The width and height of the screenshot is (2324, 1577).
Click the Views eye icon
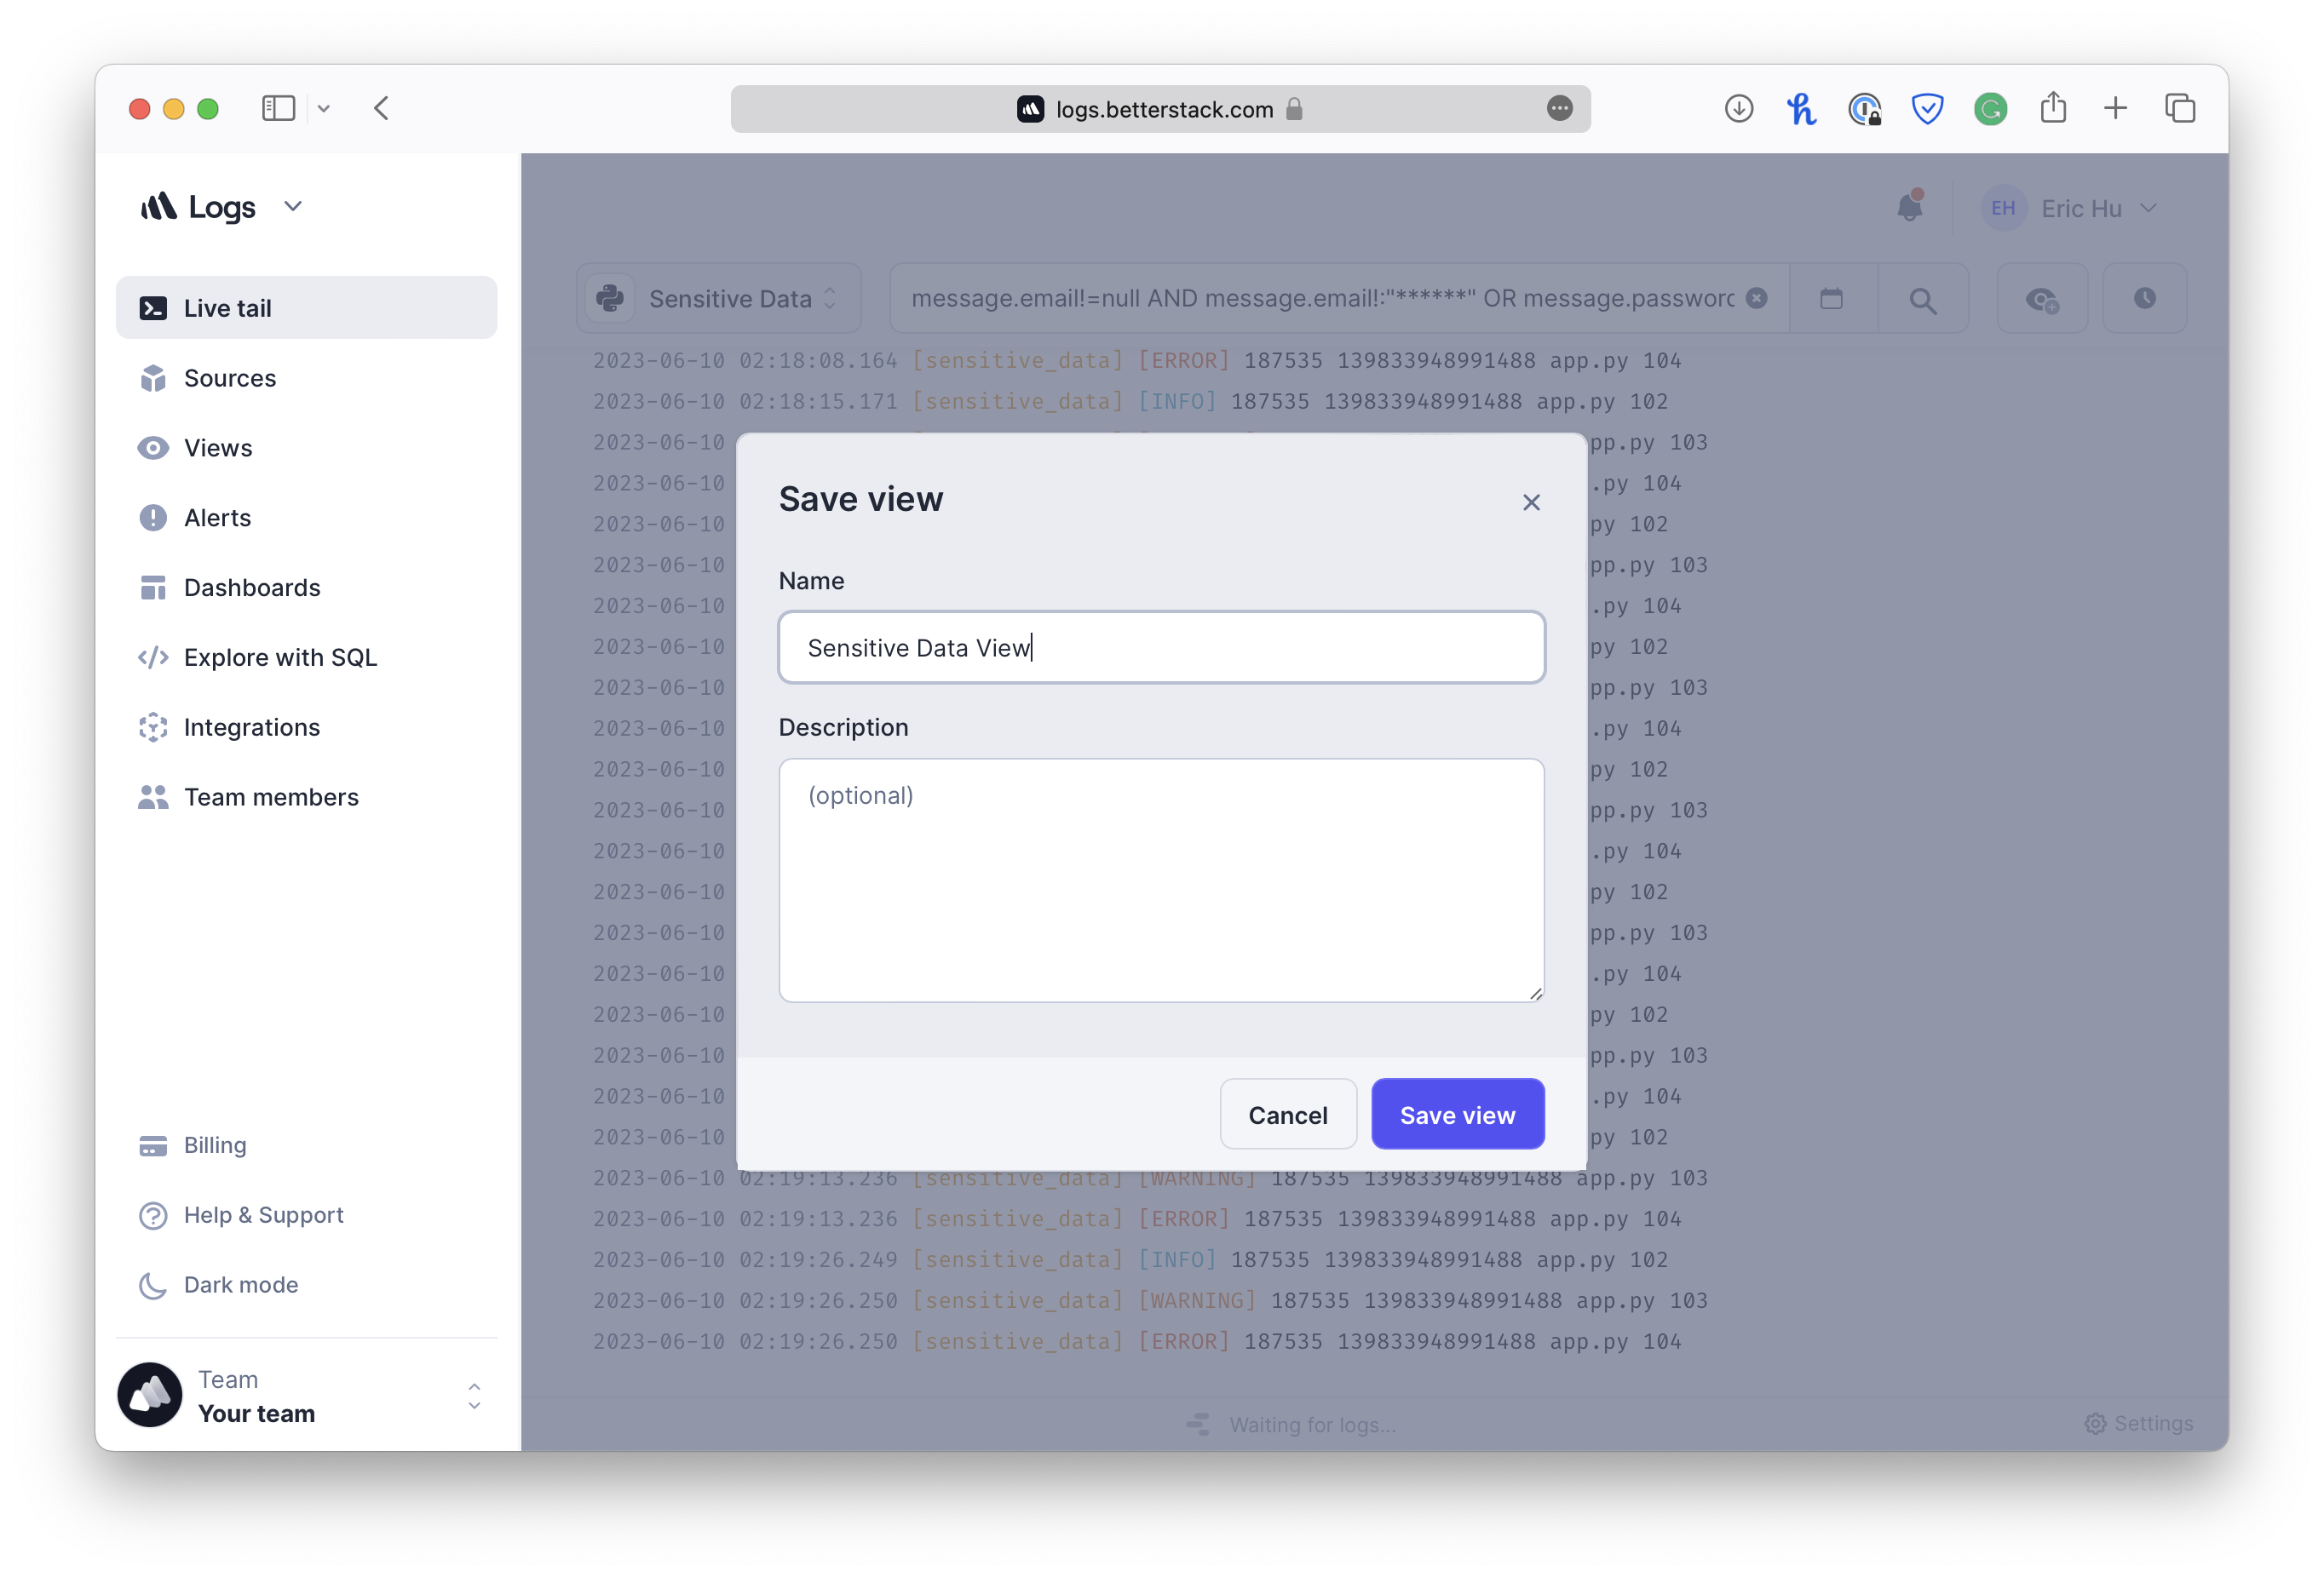pos(153,448)
